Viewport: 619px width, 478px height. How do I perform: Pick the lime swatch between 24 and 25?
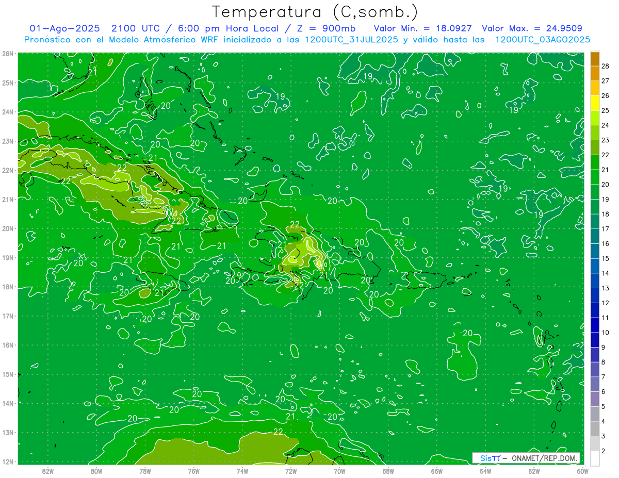[595, 118]
